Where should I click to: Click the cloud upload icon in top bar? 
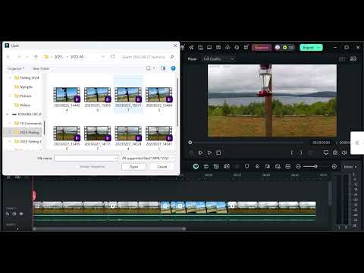[x=227, y=48]
